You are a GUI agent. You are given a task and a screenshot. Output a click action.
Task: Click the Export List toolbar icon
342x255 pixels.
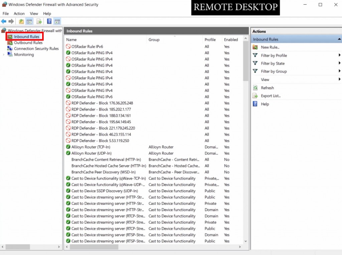[x=39, y=21]
